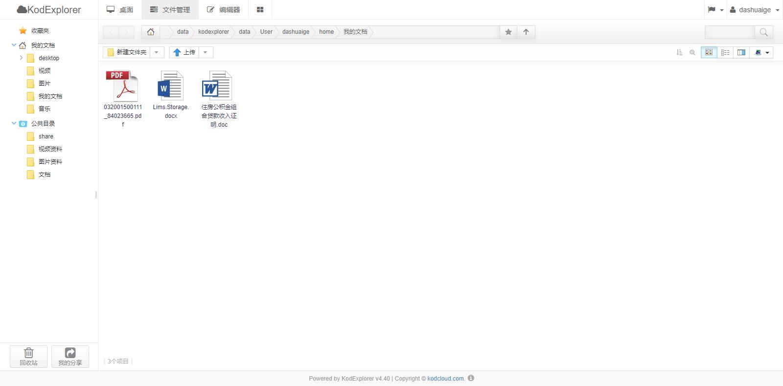Open 收藏夹 favorites in the sidebar
This screenshot has width=783, height=386.
tap(40, 31)
